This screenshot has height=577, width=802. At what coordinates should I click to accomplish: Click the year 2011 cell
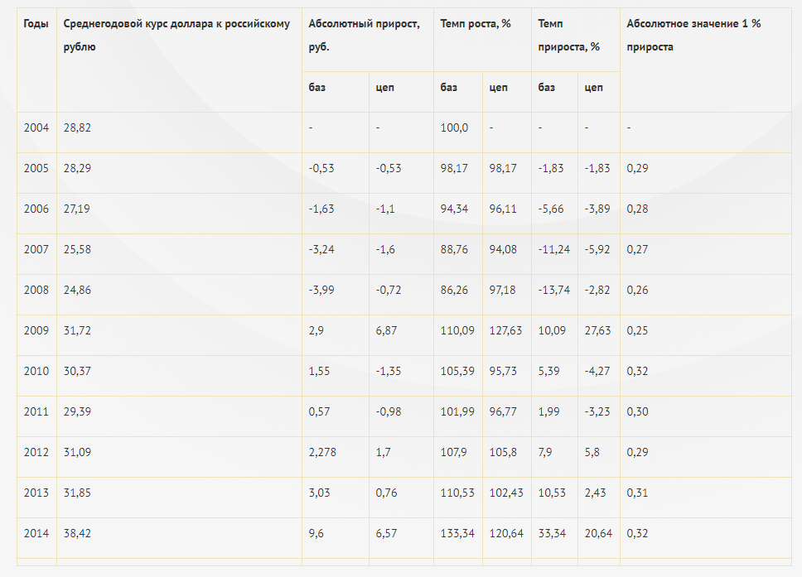pos(36,412)
